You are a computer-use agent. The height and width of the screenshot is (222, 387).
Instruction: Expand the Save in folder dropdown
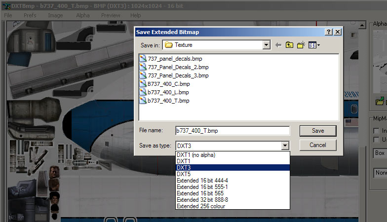pos(266,45)
